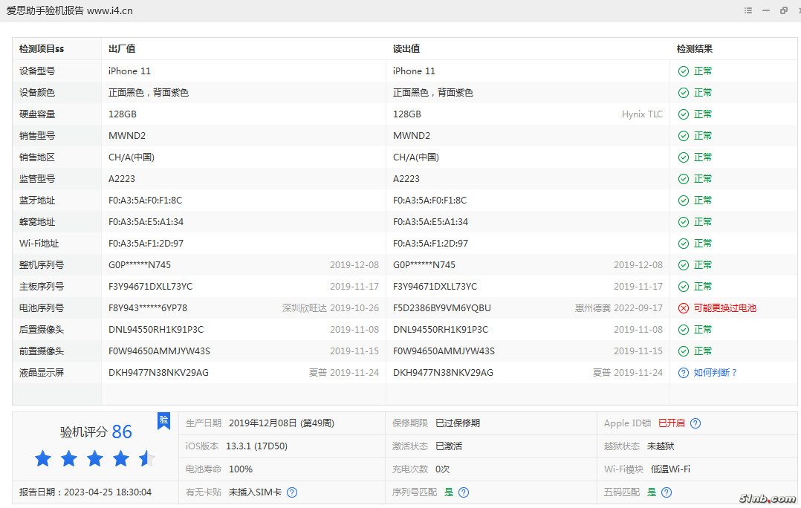This screenshot has height=508, width=801.
Task: Click the 充电次数 value 0次
Action: pyautogui.click(x=442, y=469)
